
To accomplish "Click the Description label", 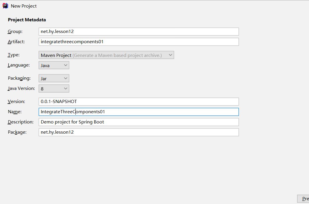I will tap(20, 122).
